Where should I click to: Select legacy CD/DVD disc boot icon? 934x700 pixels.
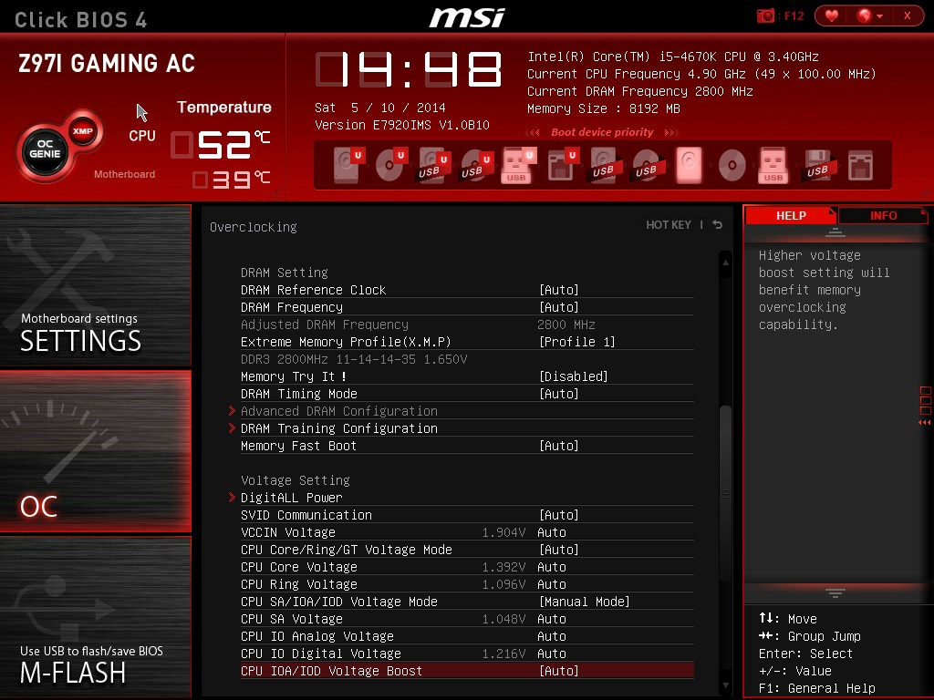(732, 165)
